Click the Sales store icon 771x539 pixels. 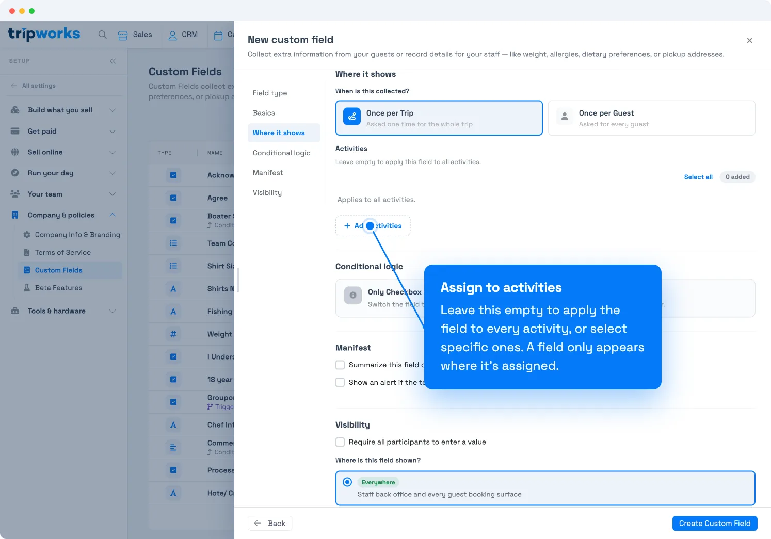click(122, 35)
